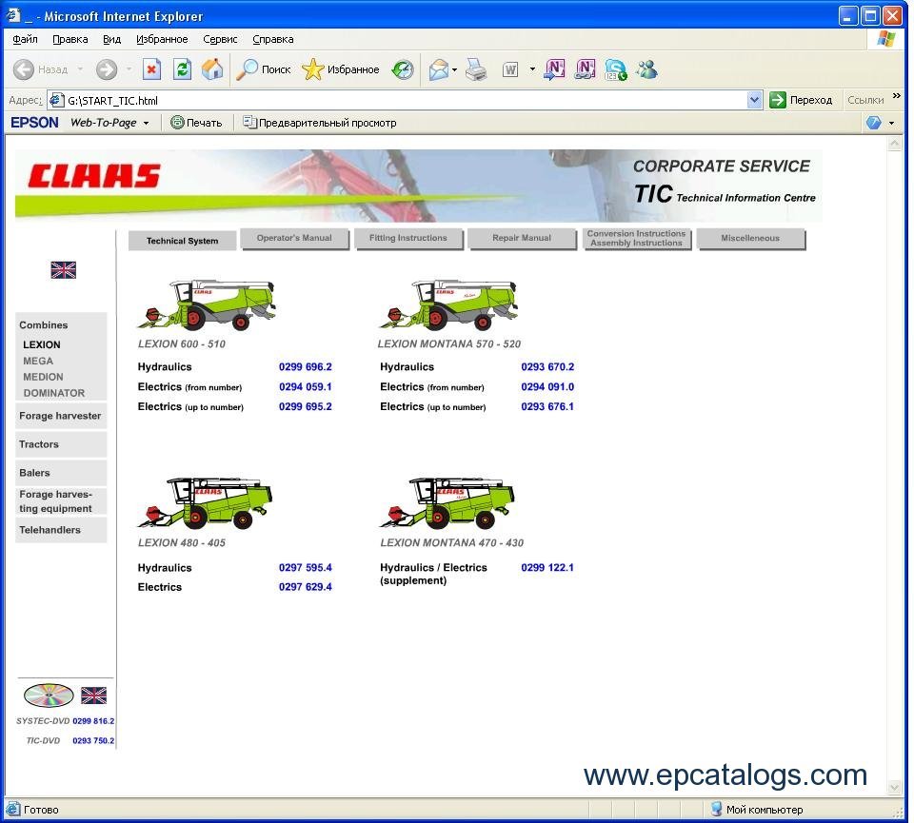Open the Файл menu

coord(25,39)
